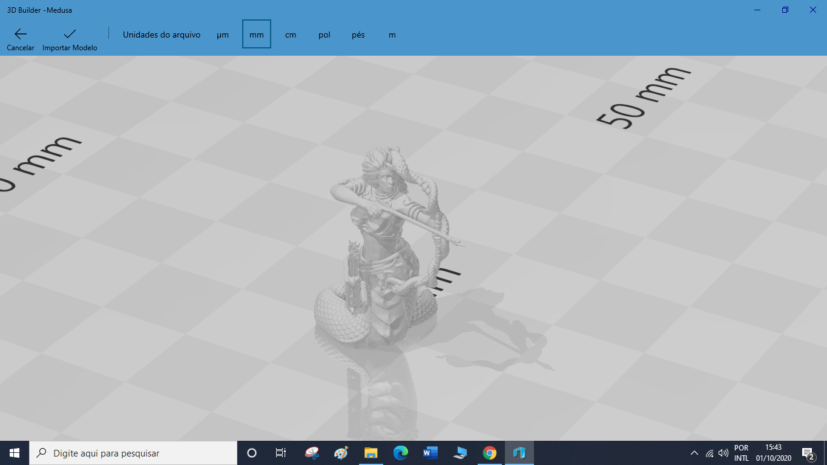Restore down the 3D Builder window

785,10
